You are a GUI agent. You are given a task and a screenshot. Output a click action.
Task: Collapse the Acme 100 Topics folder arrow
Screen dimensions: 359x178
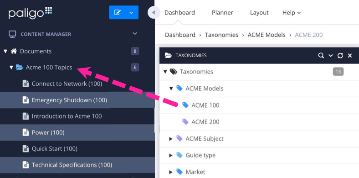11,68
